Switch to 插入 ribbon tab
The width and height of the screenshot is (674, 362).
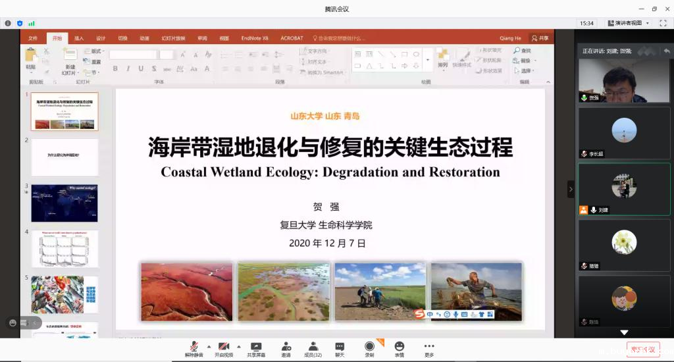[x=79, y=38]
